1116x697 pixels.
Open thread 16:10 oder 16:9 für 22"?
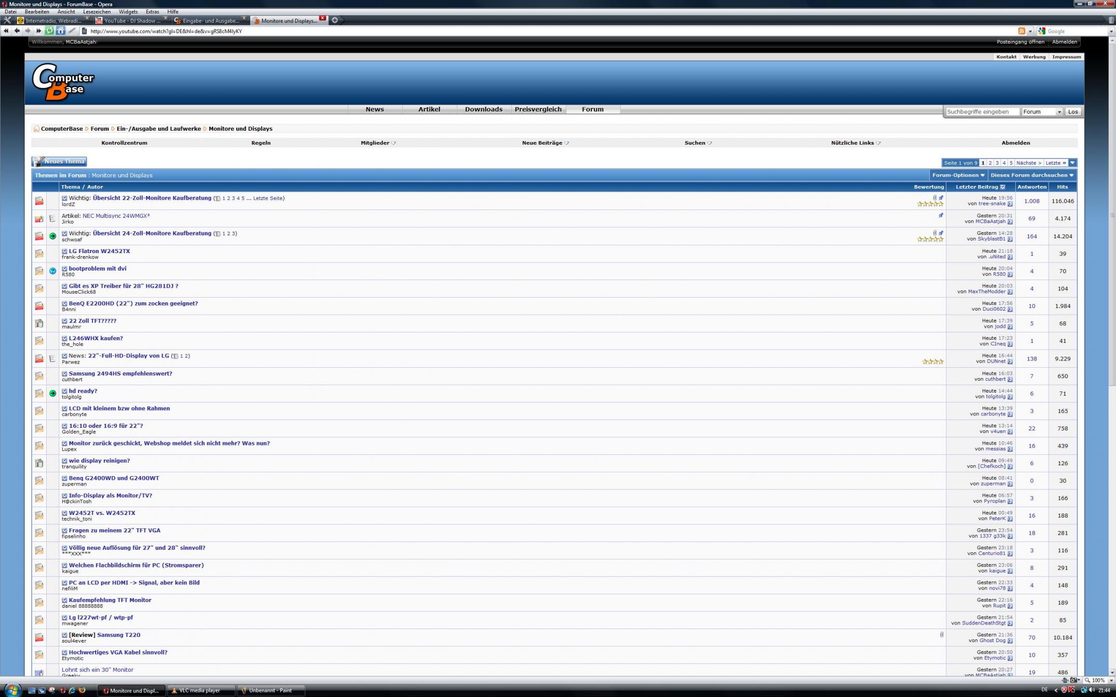pos(106,426)
